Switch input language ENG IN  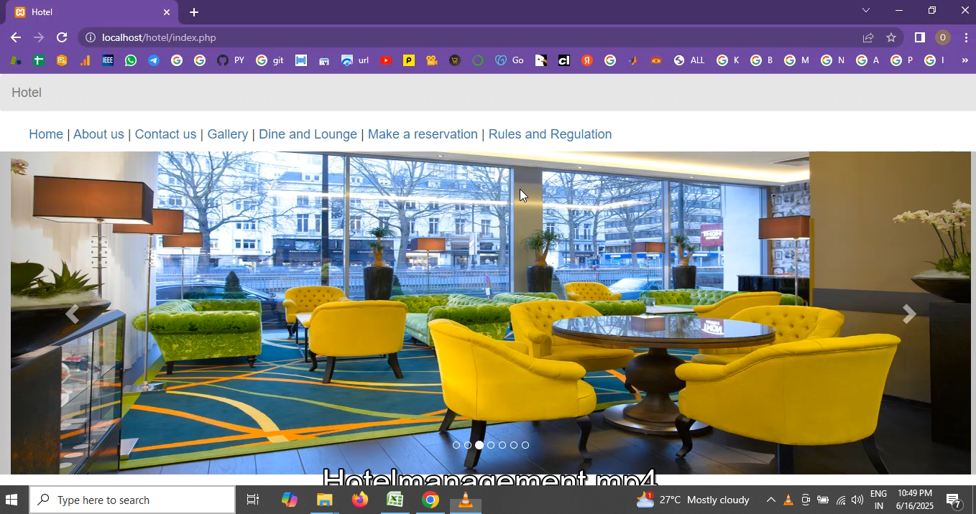click(x=878, y=500)
